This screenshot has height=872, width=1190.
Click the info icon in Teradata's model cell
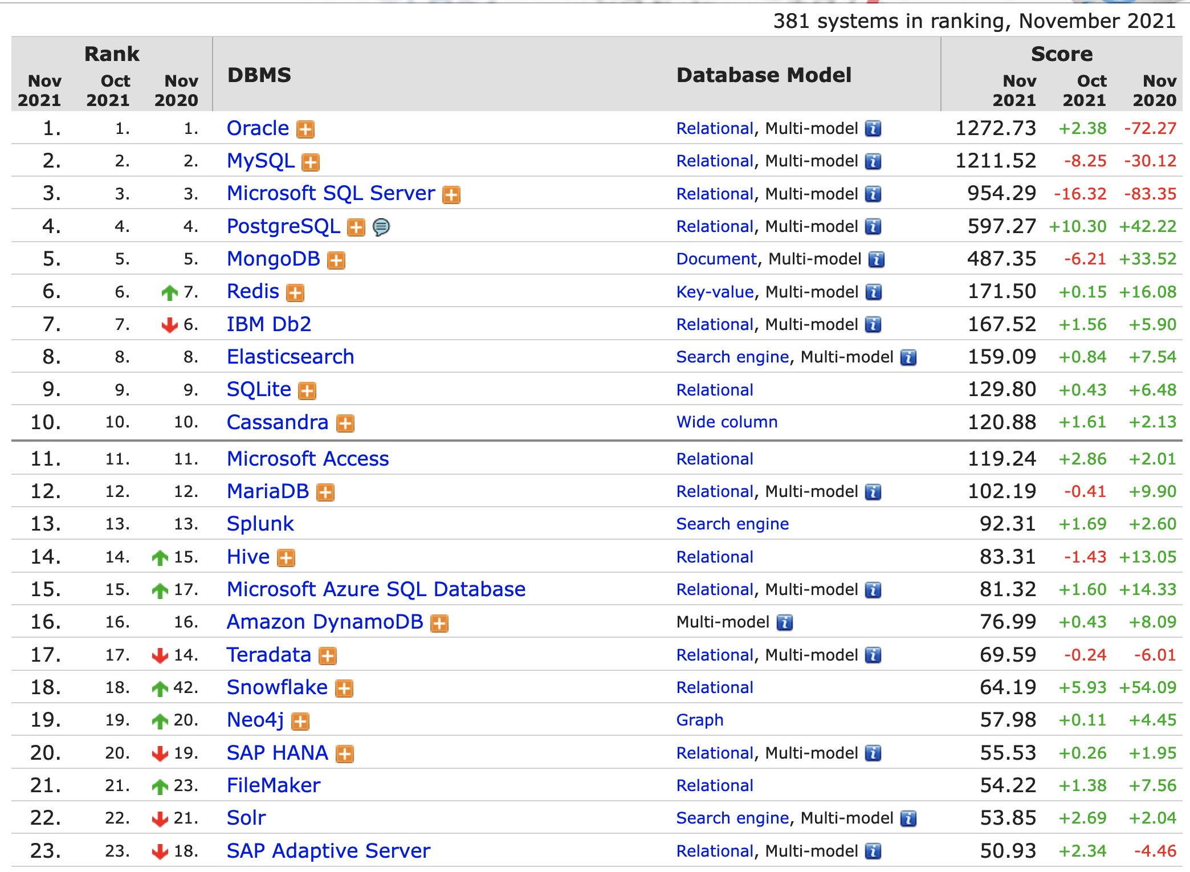[873, 655]
